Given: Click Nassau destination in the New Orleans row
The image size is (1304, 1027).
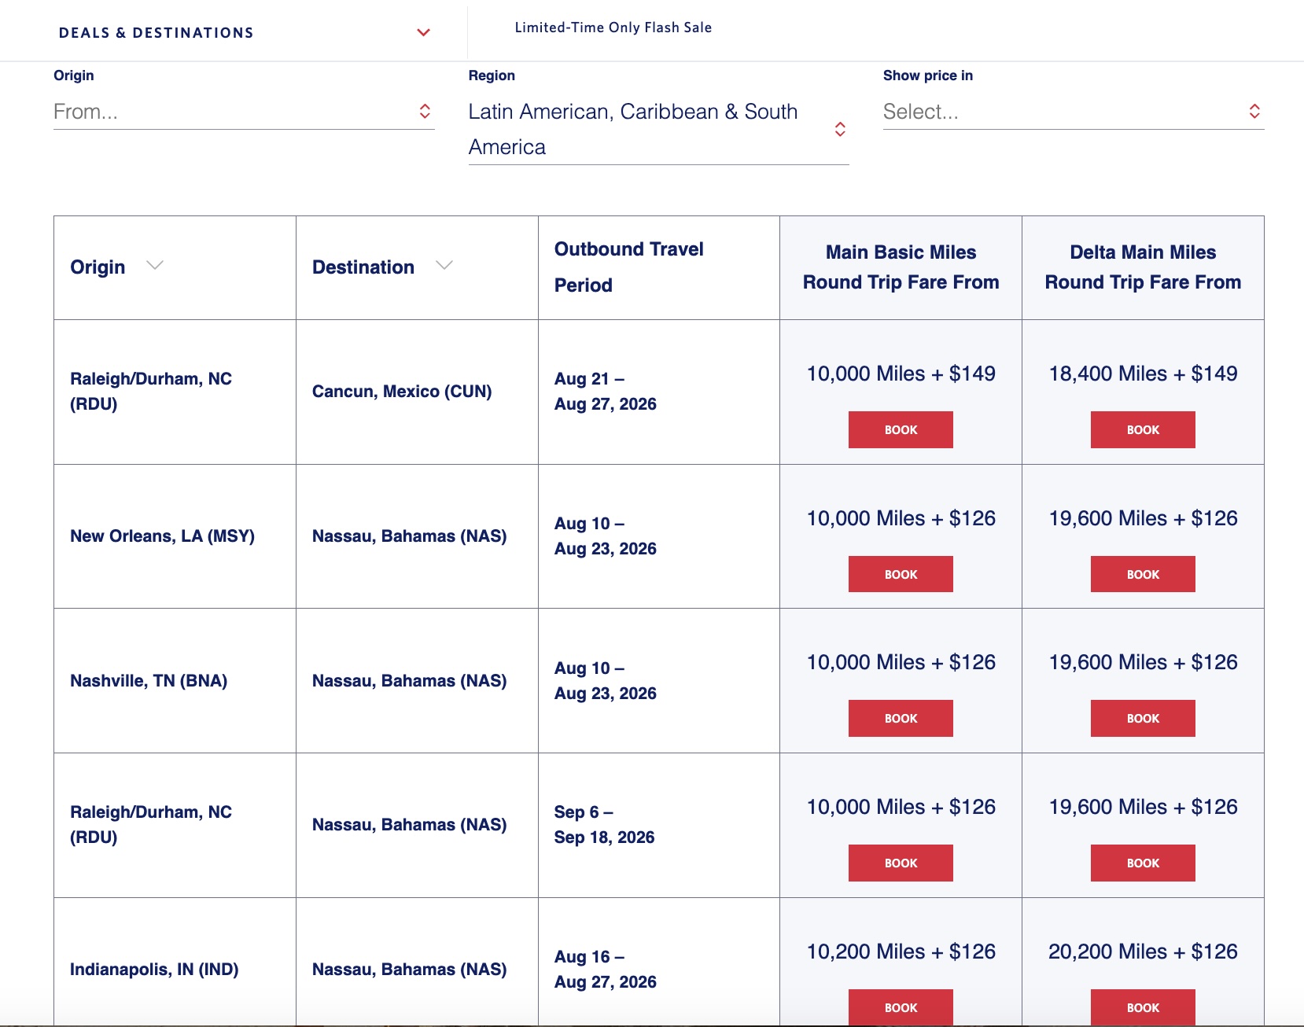Looking at the screenshot, I should tap(410, 536).
